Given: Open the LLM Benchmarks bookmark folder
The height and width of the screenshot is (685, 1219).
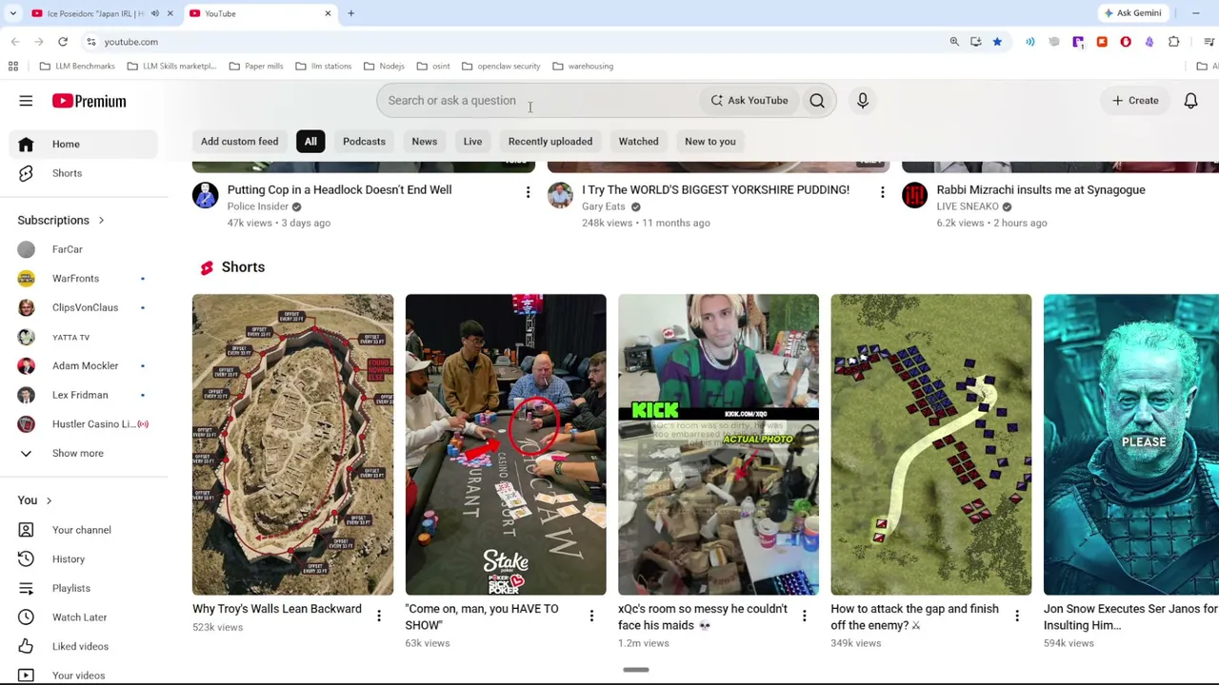Looking at the screenshot, I should [x=77, y=67].
